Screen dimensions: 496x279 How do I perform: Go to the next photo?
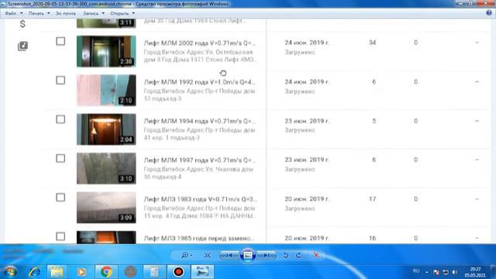(x=266, y=255)
